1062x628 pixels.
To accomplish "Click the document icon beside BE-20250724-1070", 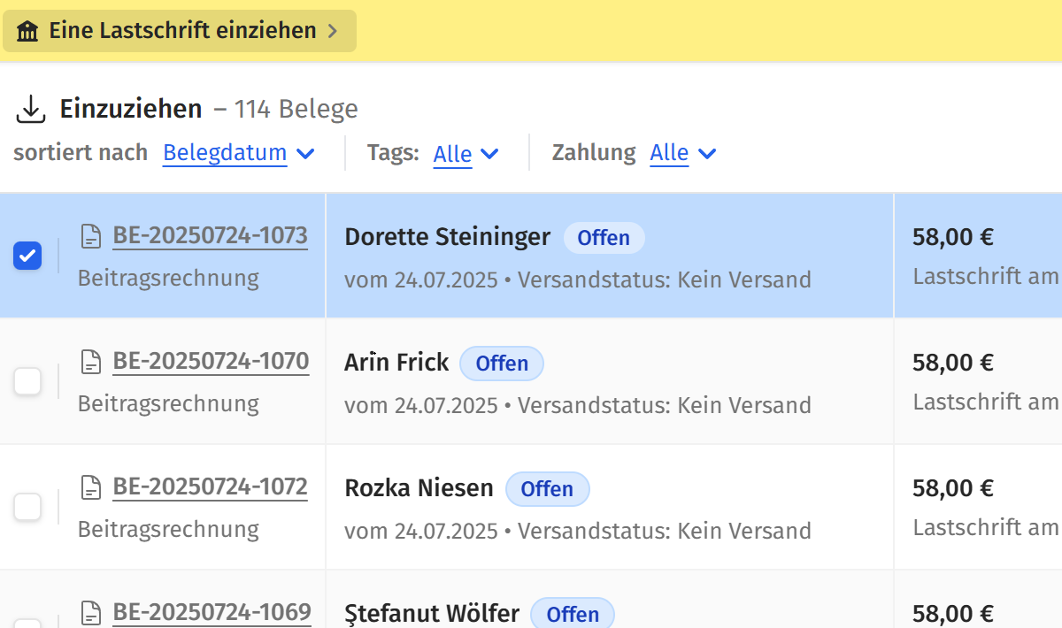I will pos(90,361).
